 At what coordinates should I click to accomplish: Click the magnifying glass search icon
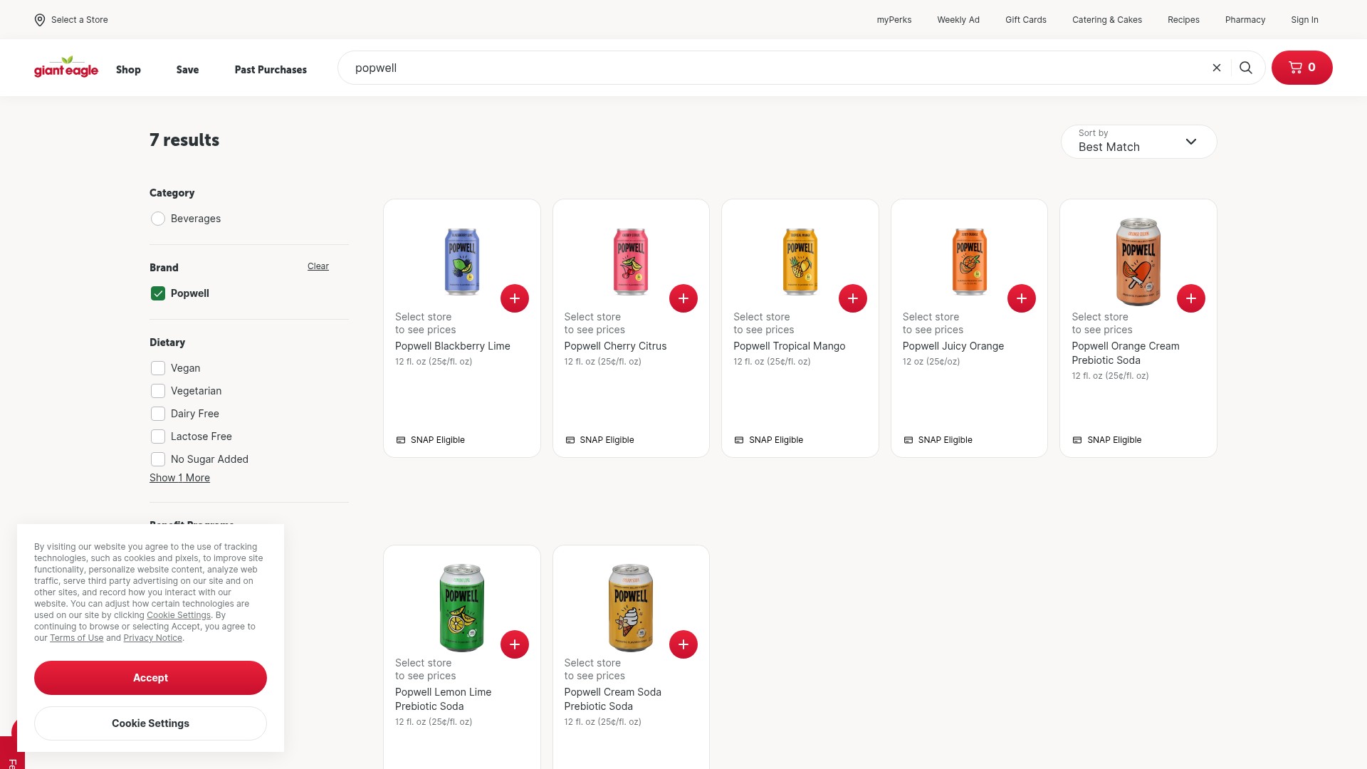coord(1246,68)
